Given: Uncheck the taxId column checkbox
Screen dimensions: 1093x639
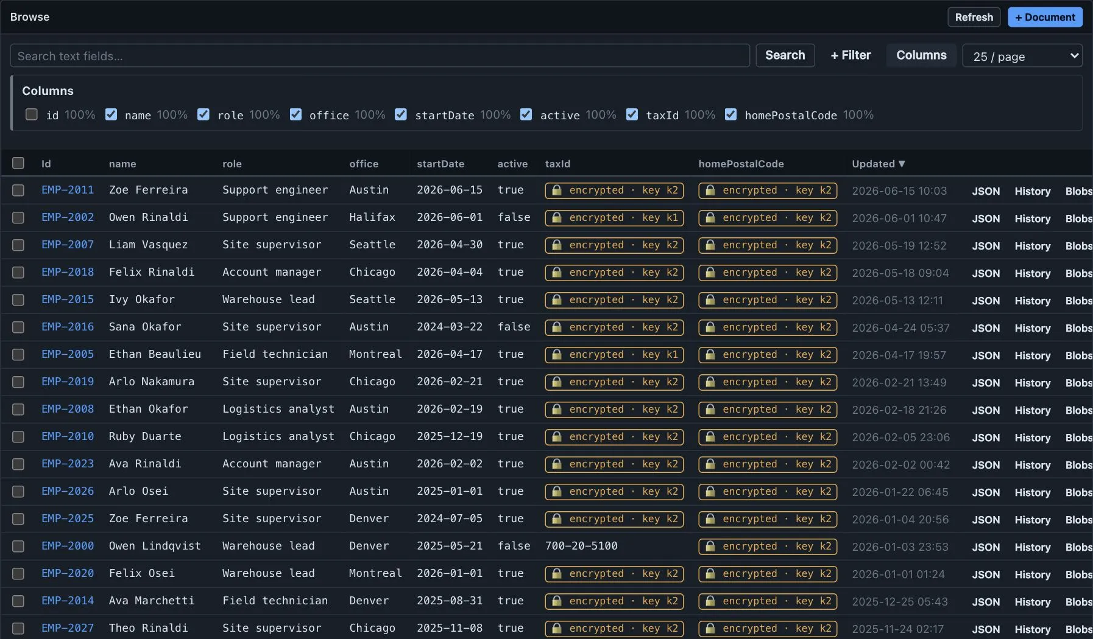Looking at the screenshot, I should point(632,114).
